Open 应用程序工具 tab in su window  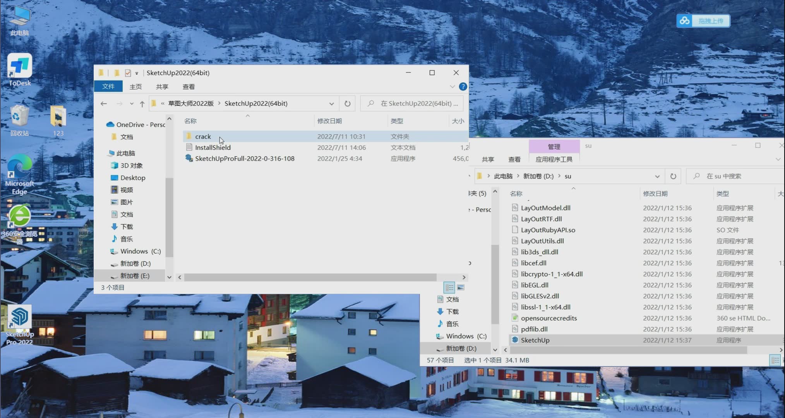(554, 159)
